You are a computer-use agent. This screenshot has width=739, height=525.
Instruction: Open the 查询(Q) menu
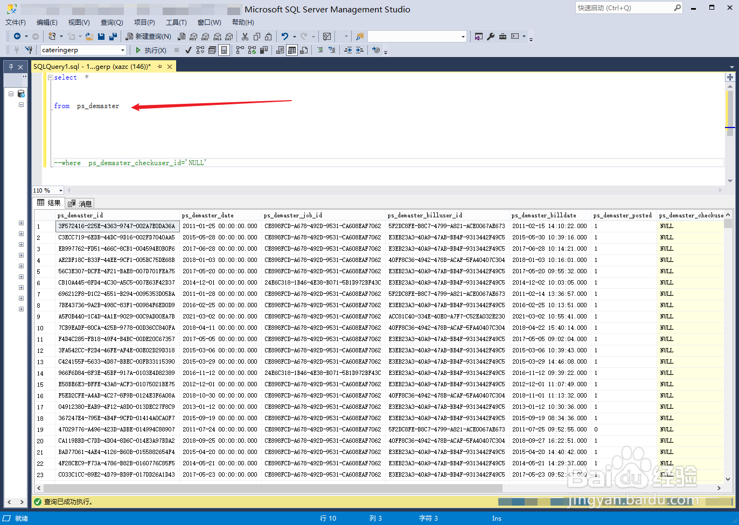pos(111,22)
